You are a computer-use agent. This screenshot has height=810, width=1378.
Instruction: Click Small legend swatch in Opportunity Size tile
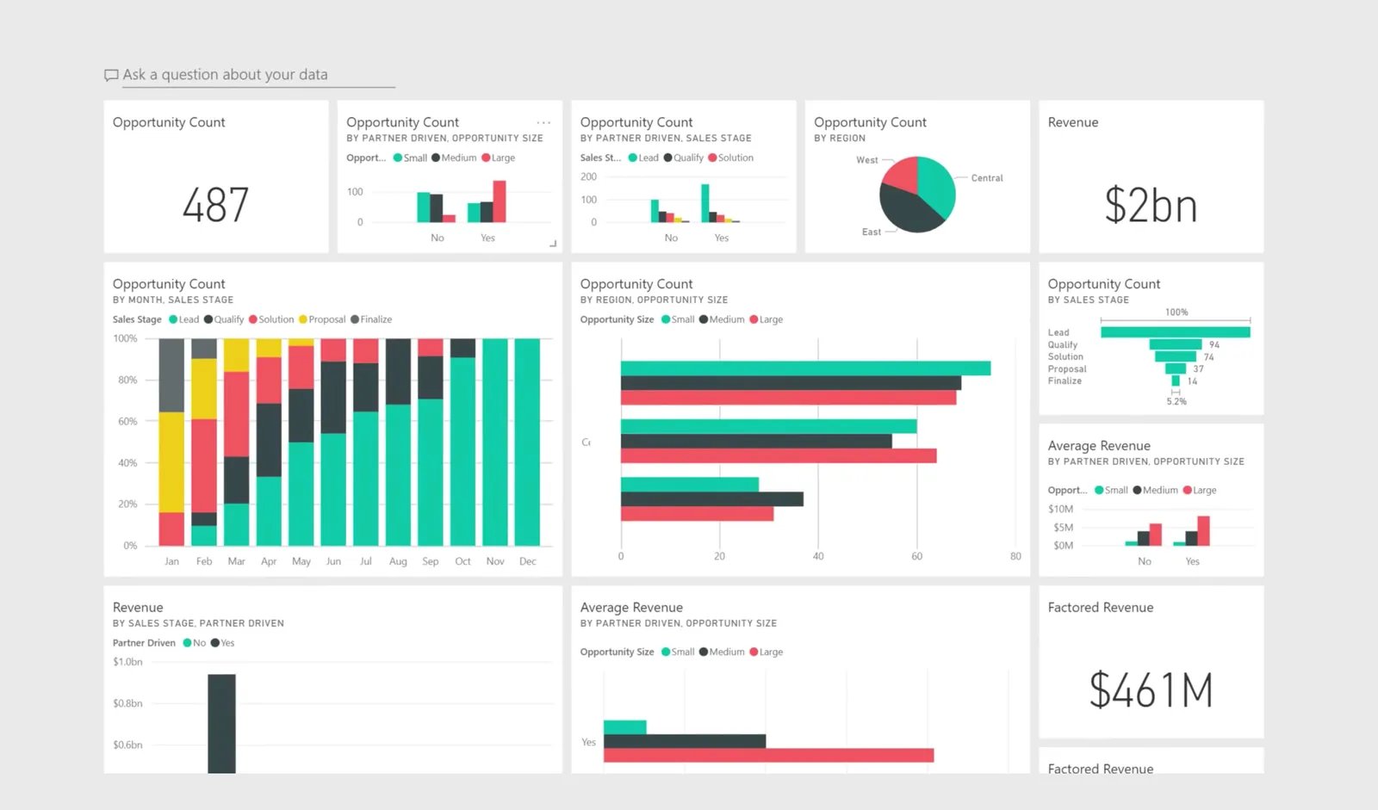pyautogui.click(x=398, y=158)
